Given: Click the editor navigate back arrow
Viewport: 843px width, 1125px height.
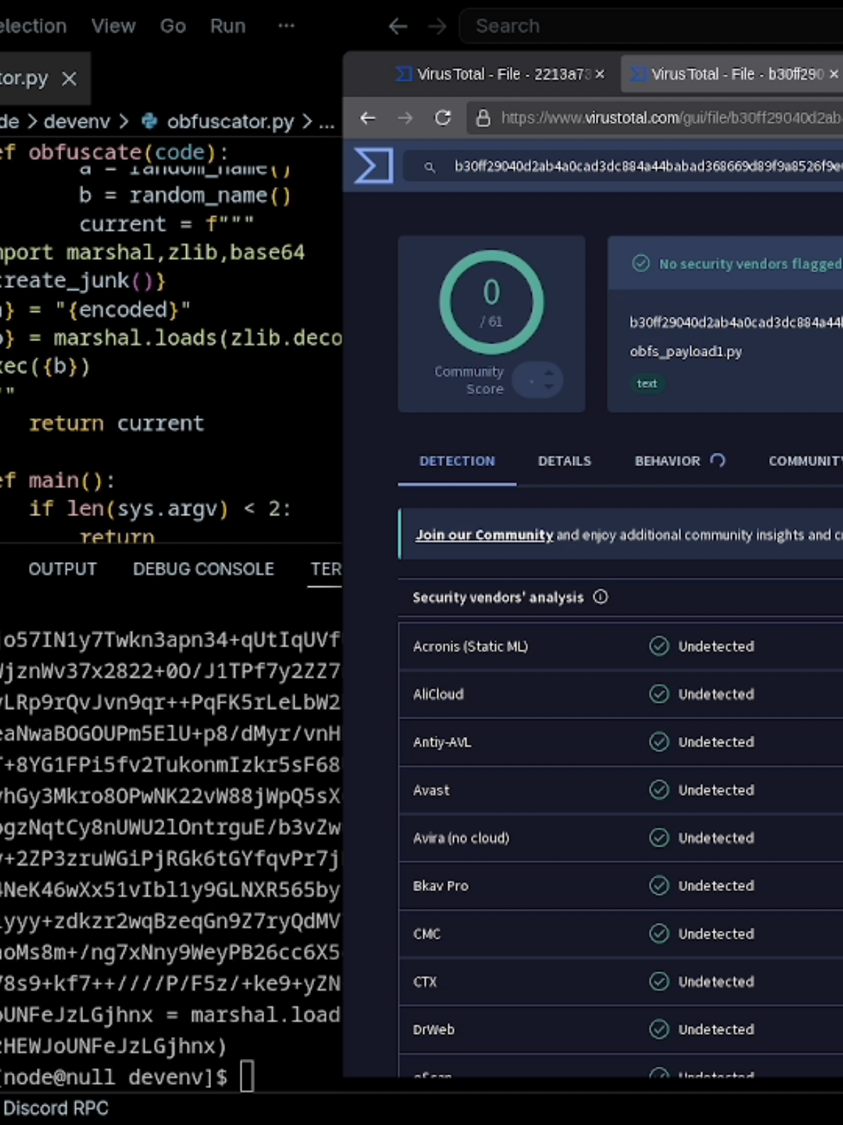Looking at the screenshot, I should tap(398, 26).
